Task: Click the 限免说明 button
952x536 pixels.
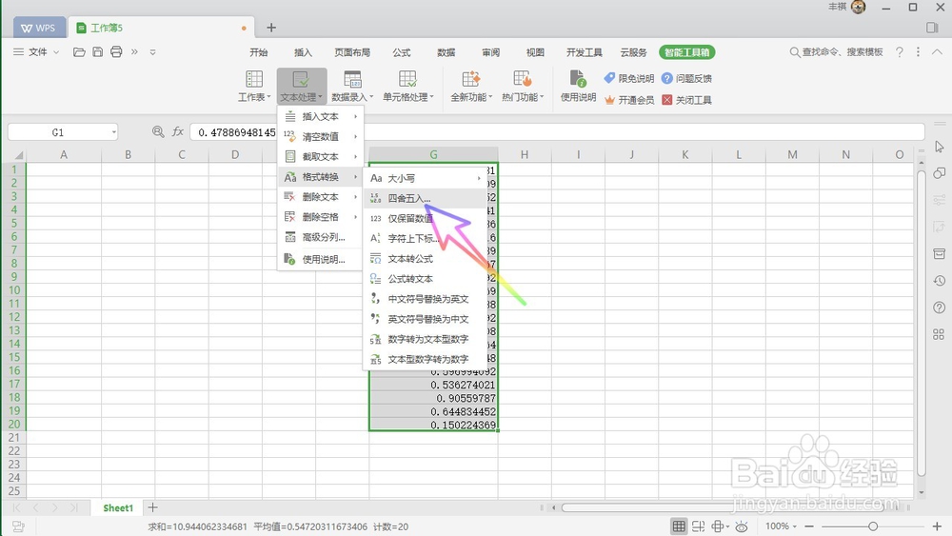Action: click(629, 78)
